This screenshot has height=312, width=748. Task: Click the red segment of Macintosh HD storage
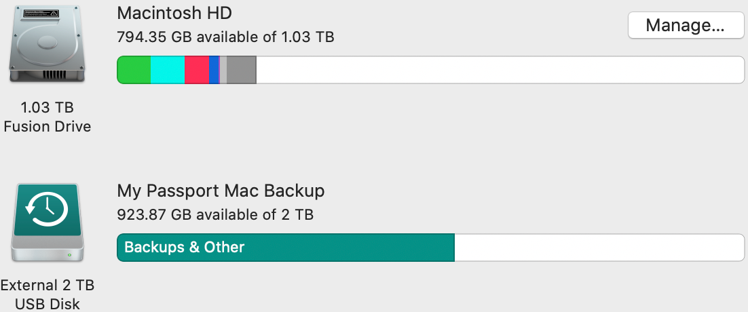[x=196, y=71]
